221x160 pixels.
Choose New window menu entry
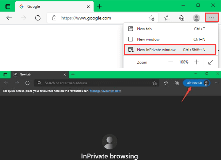(x=171, y=39)
